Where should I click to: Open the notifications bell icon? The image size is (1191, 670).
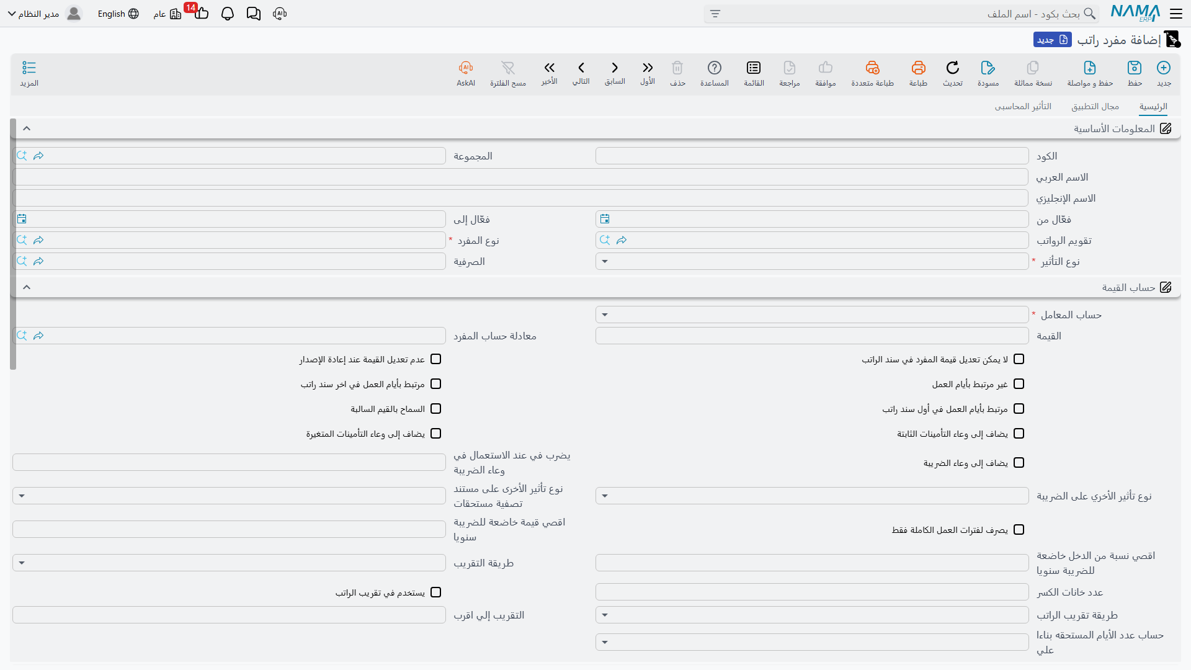click(x=228, y=14)
